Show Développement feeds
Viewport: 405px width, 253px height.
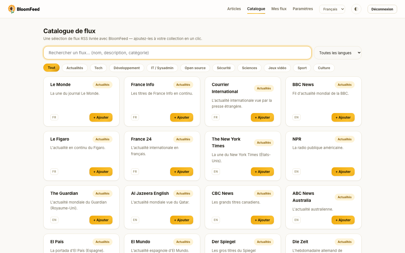pyautogui.click(x=127, y=68)
